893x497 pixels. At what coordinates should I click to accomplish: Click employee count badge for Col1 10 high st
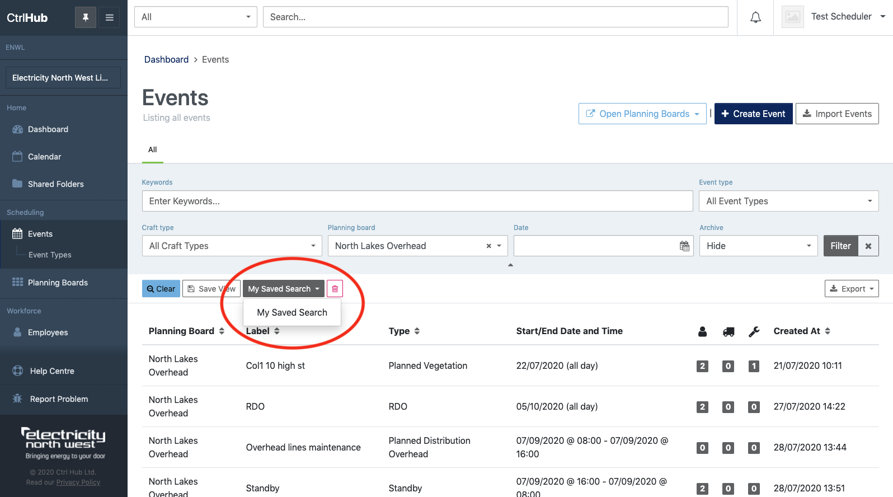point(702,366)
